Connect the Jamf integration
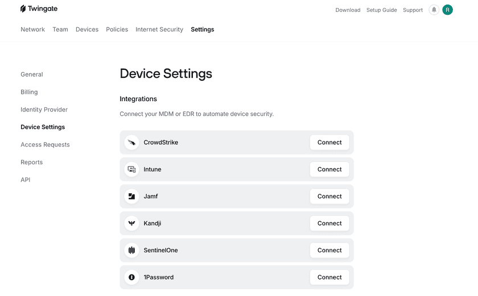478x296 pixels. pos(329,197)
